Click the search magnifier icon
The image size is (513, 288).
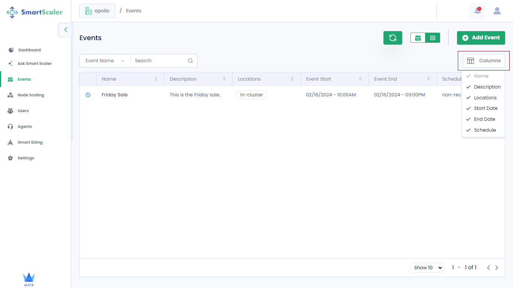(x=190, y=61)
